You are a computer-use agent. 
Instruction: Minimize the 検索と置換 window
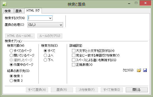click(129, 4)
